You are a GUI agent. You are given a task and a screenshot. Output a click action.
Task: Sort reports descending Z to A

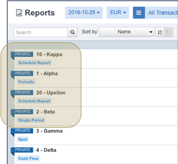168,32
